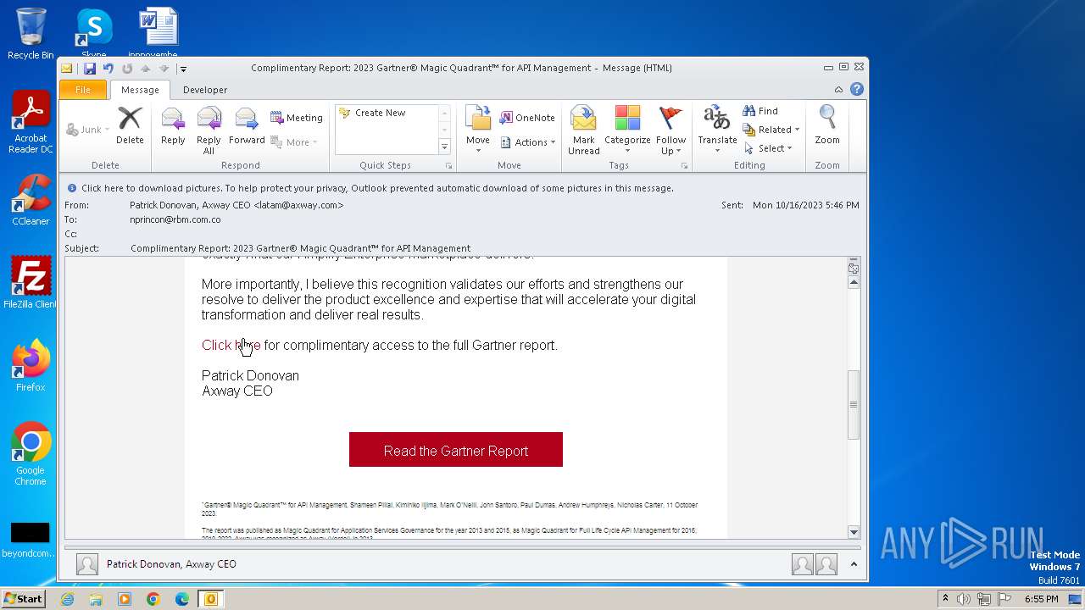Image resolution: width=1085 pixels, height=610 pixels.
Task: Open the Actions dropdown menu
Action: pyautogui.click(x=527, y=142)
